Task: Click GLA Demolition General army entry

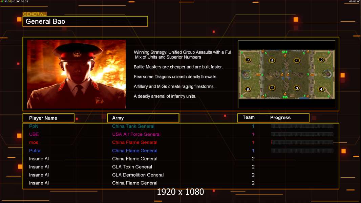Action: coord(138,175)
